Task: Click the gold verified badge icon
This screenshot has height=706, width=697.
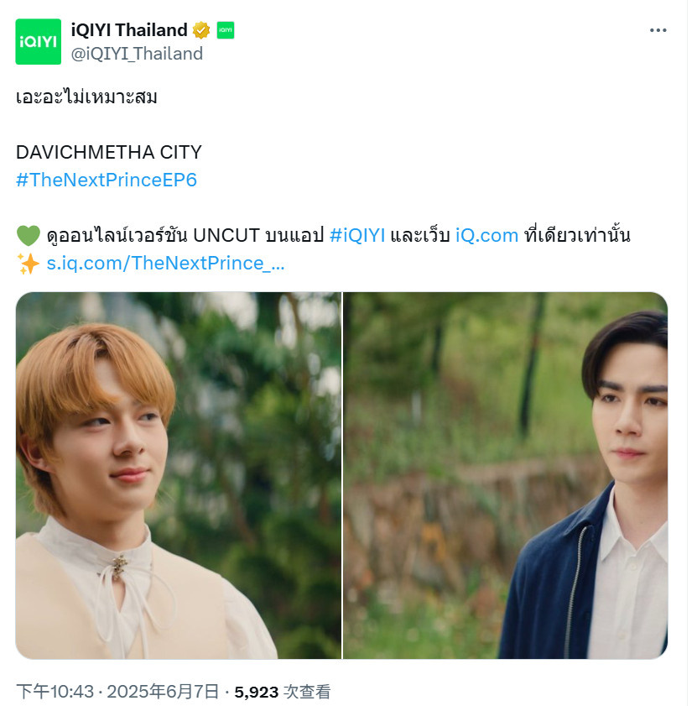Action: tap(201, 30)
